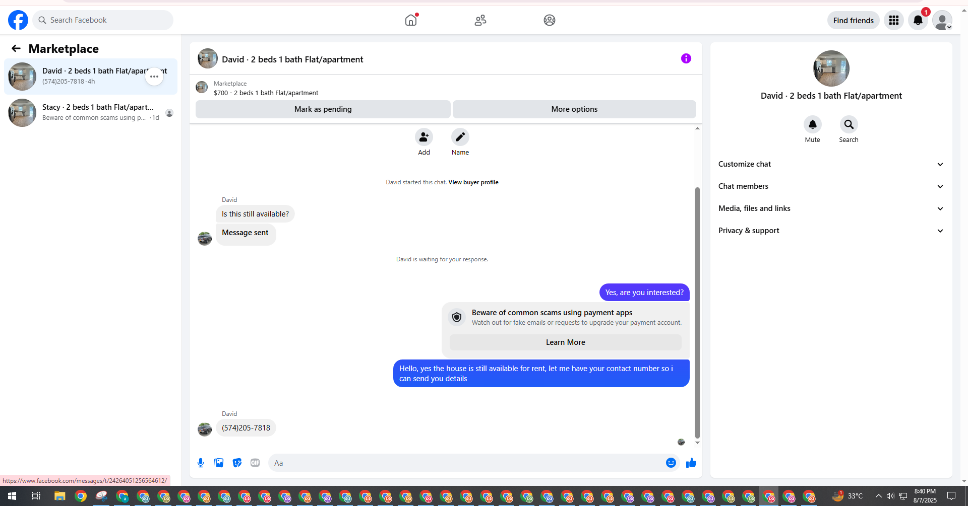
Task: Click the taskbar clock showing 8:40 PM
Action: tap(925, 496)
